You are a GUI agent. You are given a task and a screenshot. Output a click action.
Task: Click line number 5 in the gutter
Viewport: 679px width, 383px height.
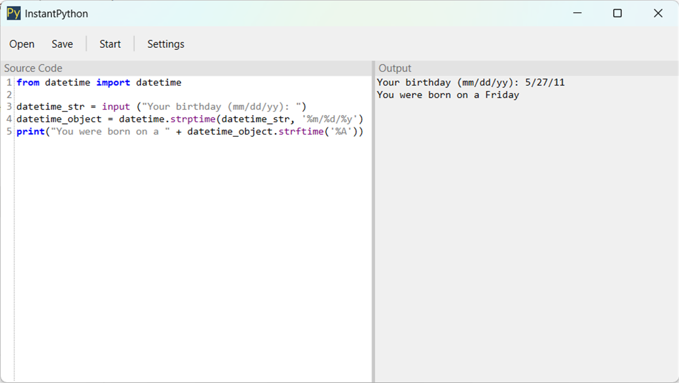(x=8, y=131)
